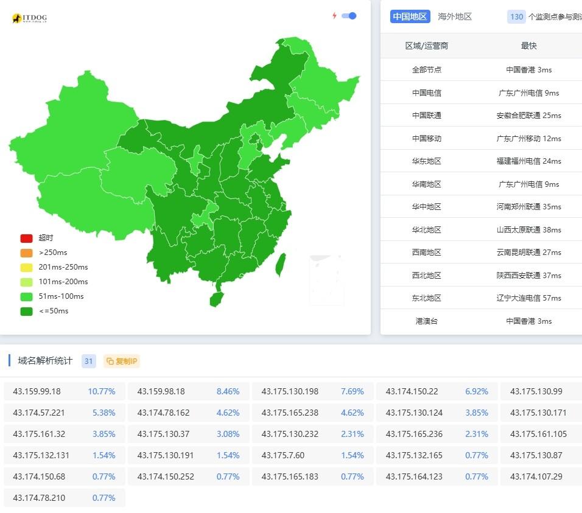This screenshot has height=513, width=582.
Task: Select the 中国地区 tab
Action: click(410, 16)
